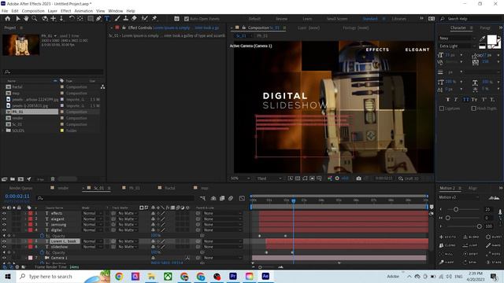Viewport: 504px width, 283px height.
Task: Switch to Small Screen workspace
Action: (337, 19)
